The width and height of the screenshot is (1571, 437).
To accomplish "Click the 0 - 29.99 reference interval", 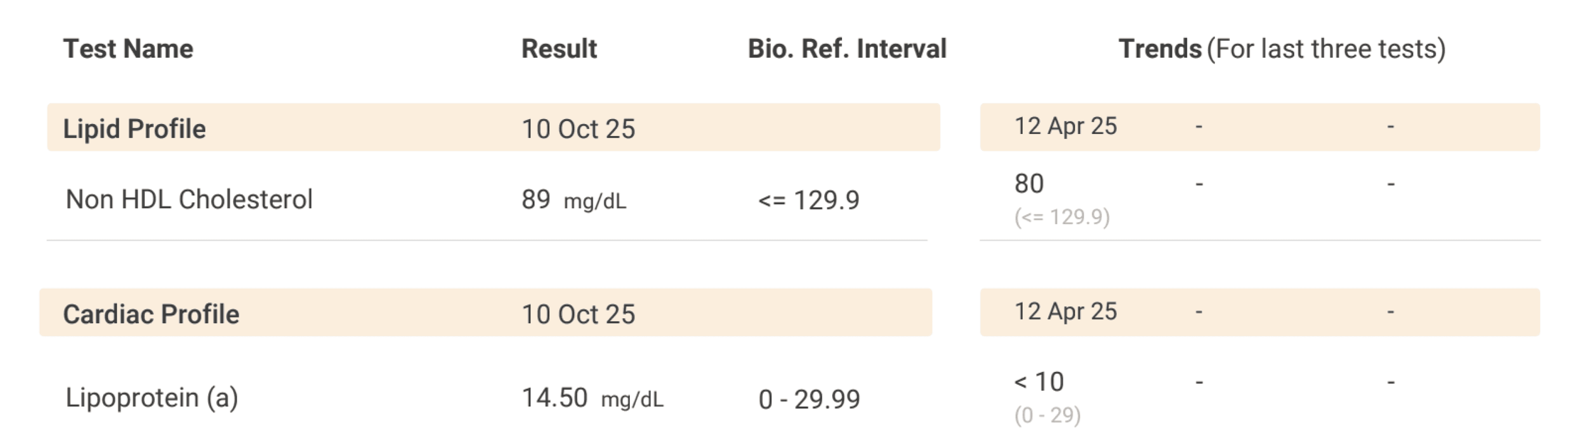I will (x=809, y=399).
